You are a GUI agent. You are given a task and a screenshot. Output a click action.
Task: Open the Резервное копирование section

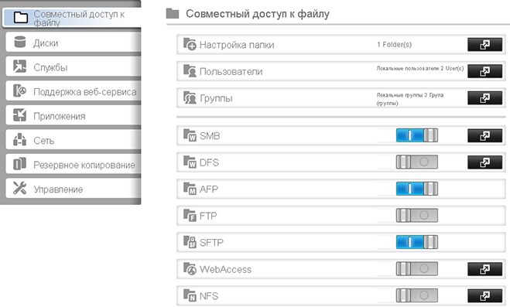tap(74, 165)
